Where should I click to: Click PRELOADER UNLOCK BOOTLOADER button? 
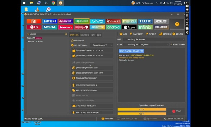click(x=92, y=51)
